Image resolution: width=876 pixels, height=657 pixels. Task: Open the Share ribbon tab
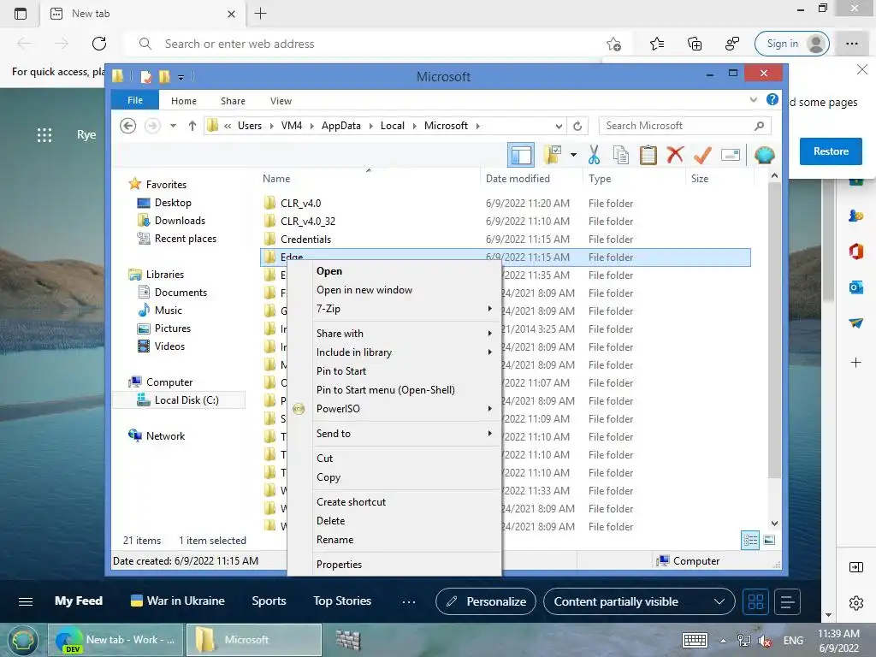pyautogui.click(x=233, y=101)
